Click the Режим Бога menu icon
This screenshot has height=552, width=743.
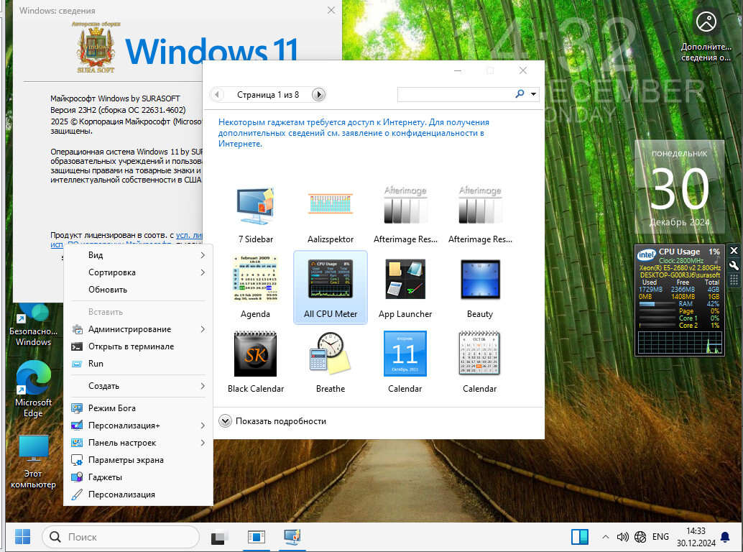(x=77, y=408)
